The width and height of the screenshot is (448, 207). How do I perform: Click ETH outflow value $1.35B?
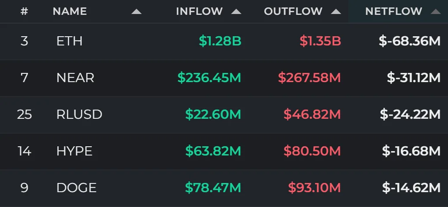(x=320, y=41)
